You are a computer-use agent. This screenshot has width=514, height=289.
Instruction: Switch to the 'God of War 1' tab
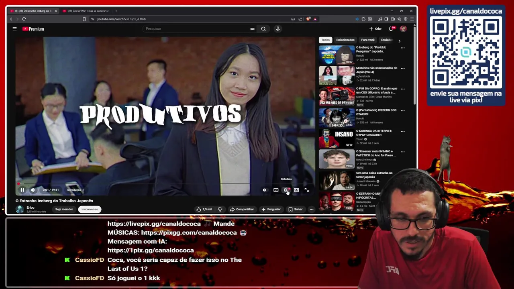(x=86, y=11)
